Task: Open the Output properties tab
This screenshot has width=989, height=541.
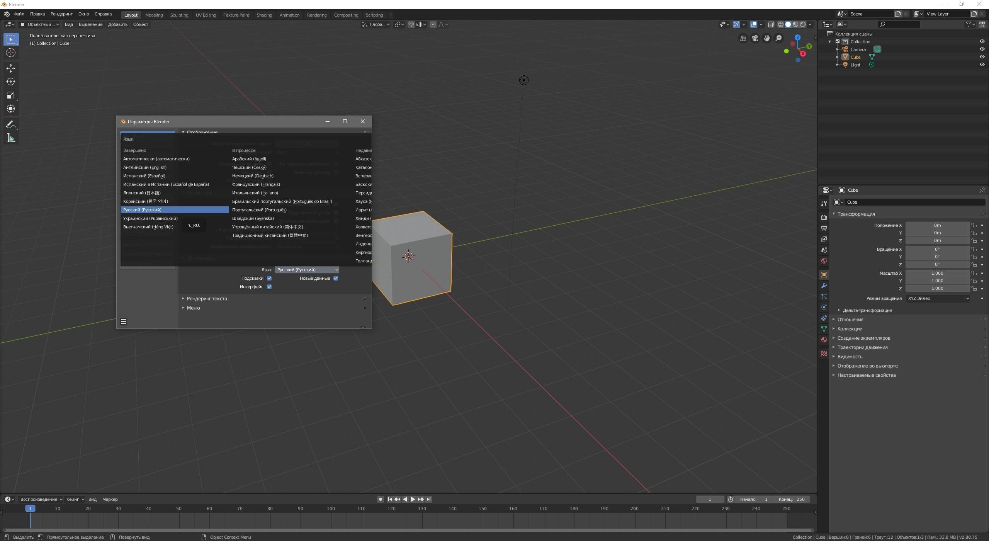Action: click(x=824, y=228)
